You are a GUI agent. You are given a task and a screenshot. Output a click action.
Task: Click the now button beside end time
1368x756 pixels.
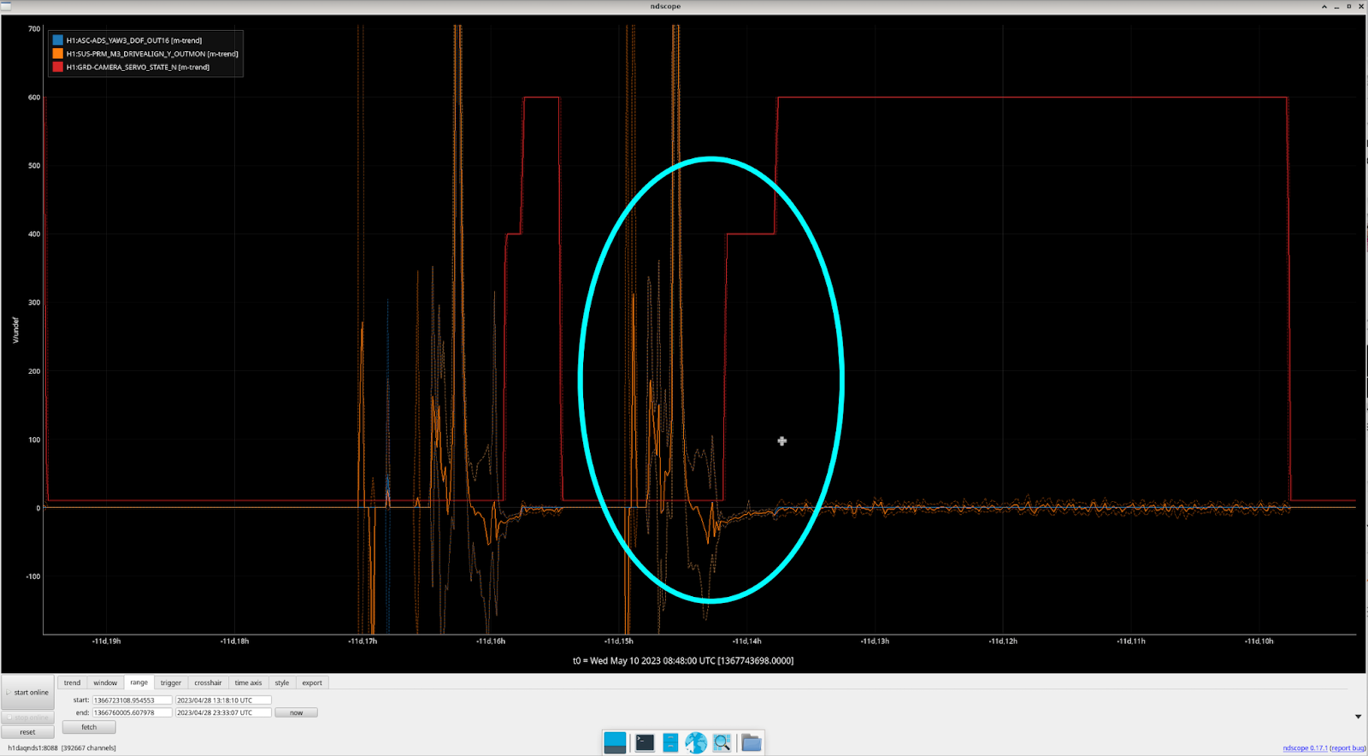pyautogui.click(x=296, y=712)
